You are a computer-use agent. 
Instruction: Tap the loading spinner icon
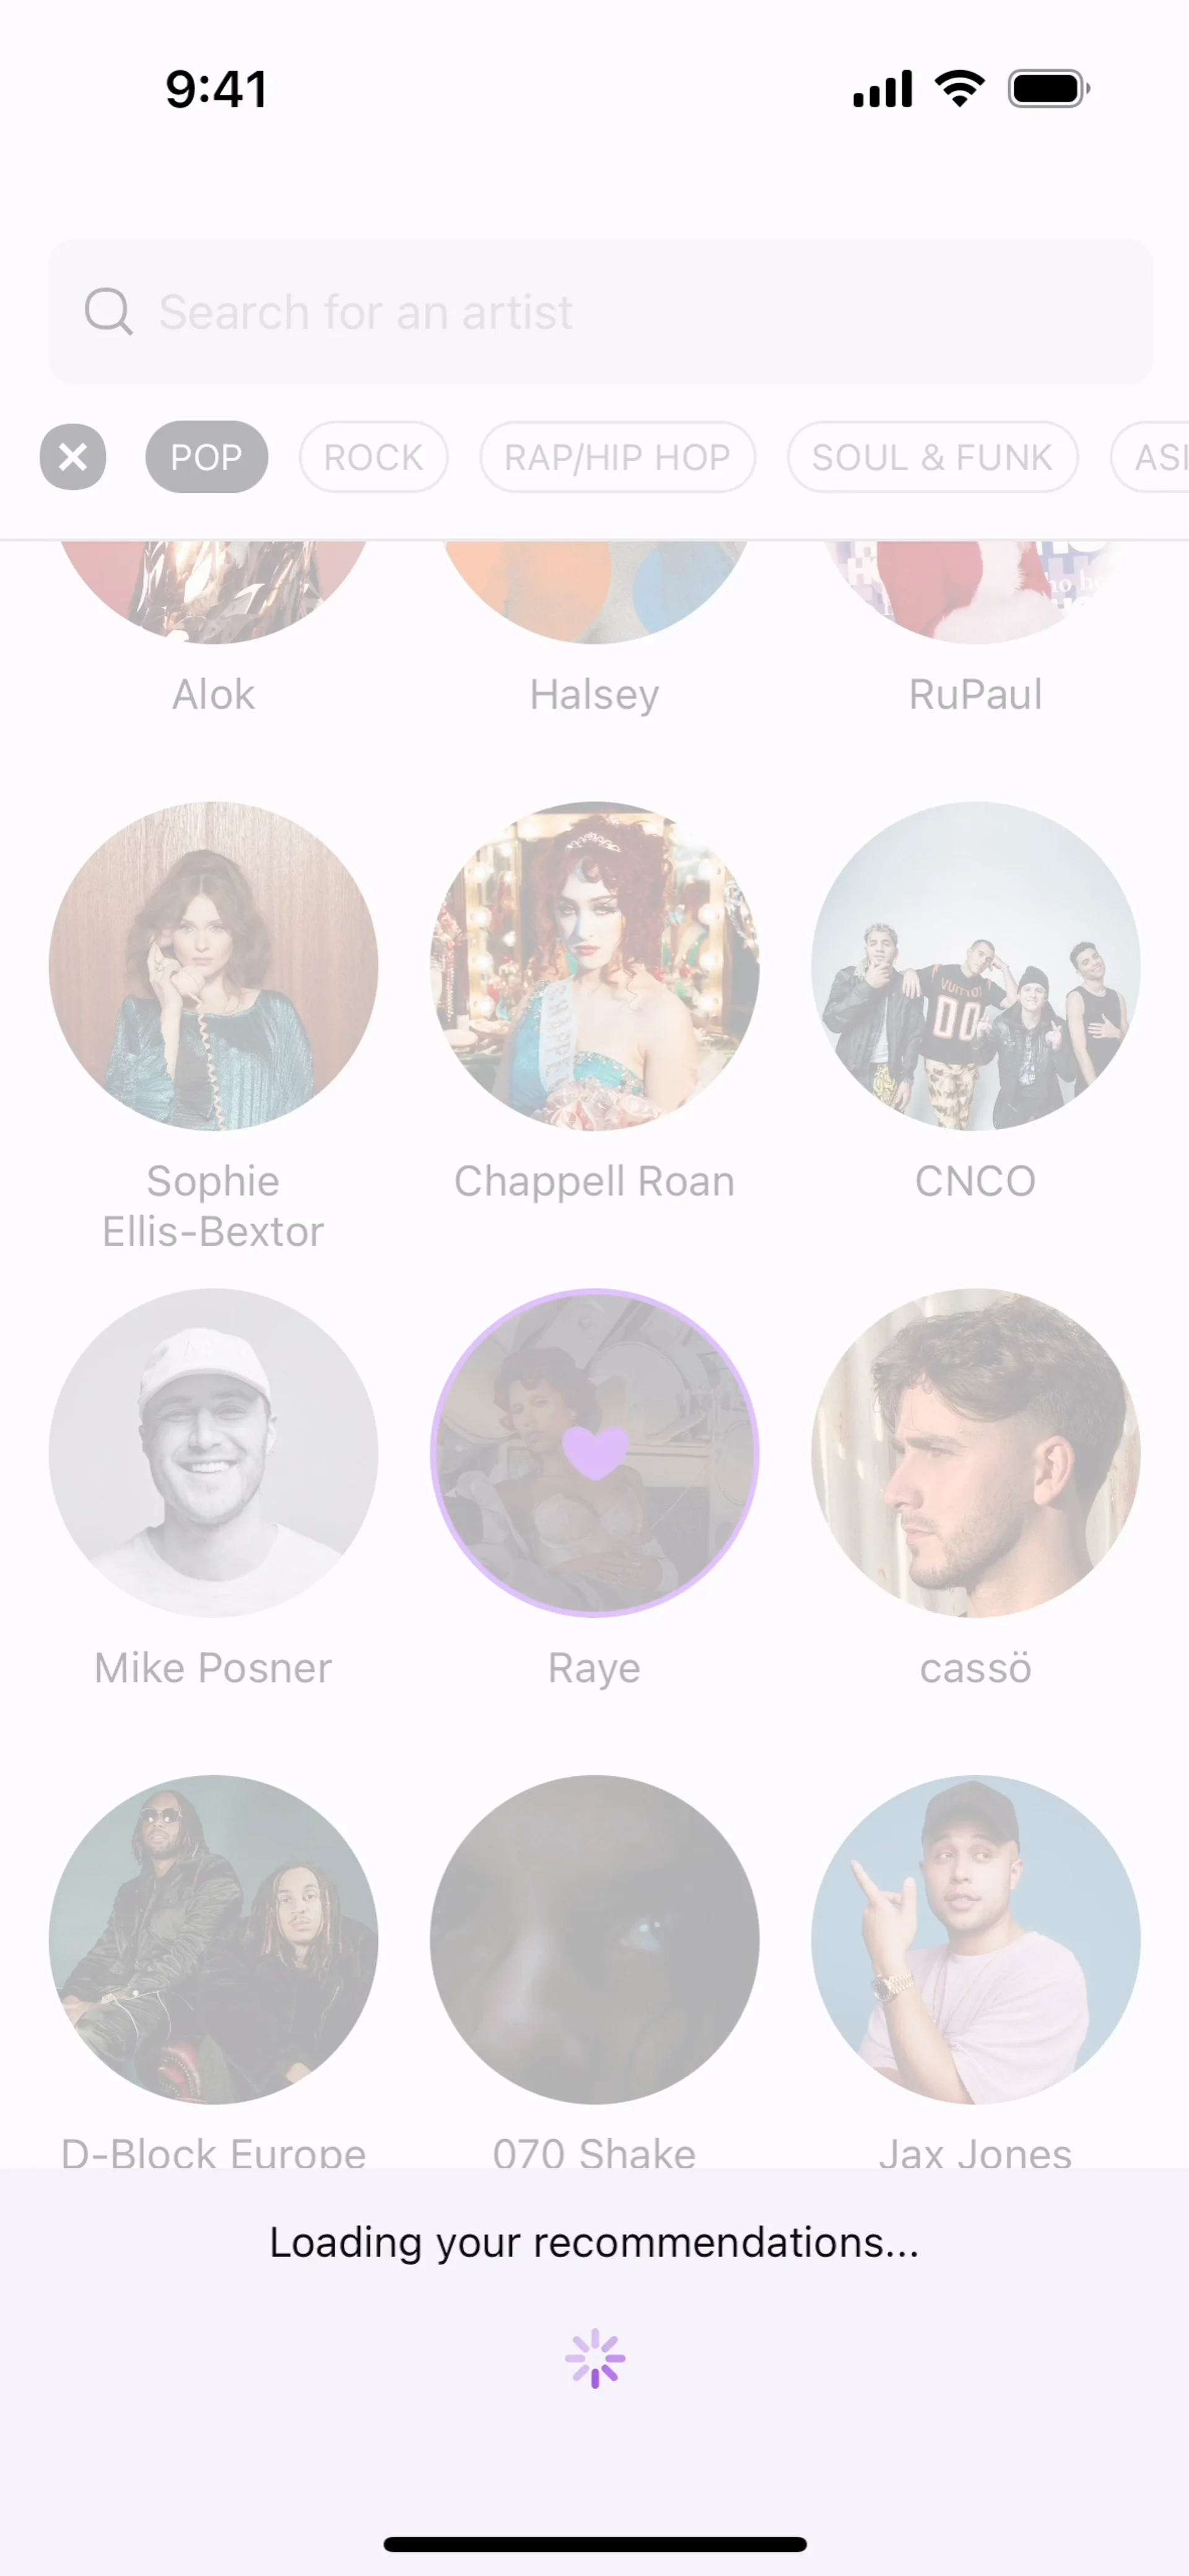click(x=595, y=2359)
